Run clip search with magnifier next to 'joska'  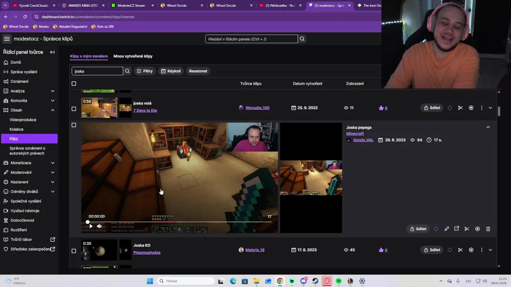click(127, 71)
